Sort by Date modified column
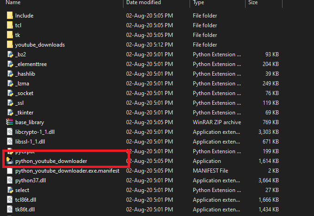 (143, 3)
